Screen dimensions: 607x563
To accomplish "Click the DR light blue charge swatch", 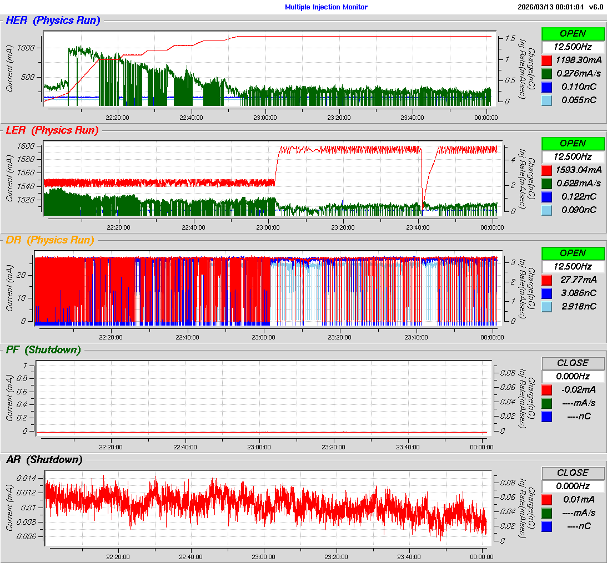I will (x=547, y=306).
